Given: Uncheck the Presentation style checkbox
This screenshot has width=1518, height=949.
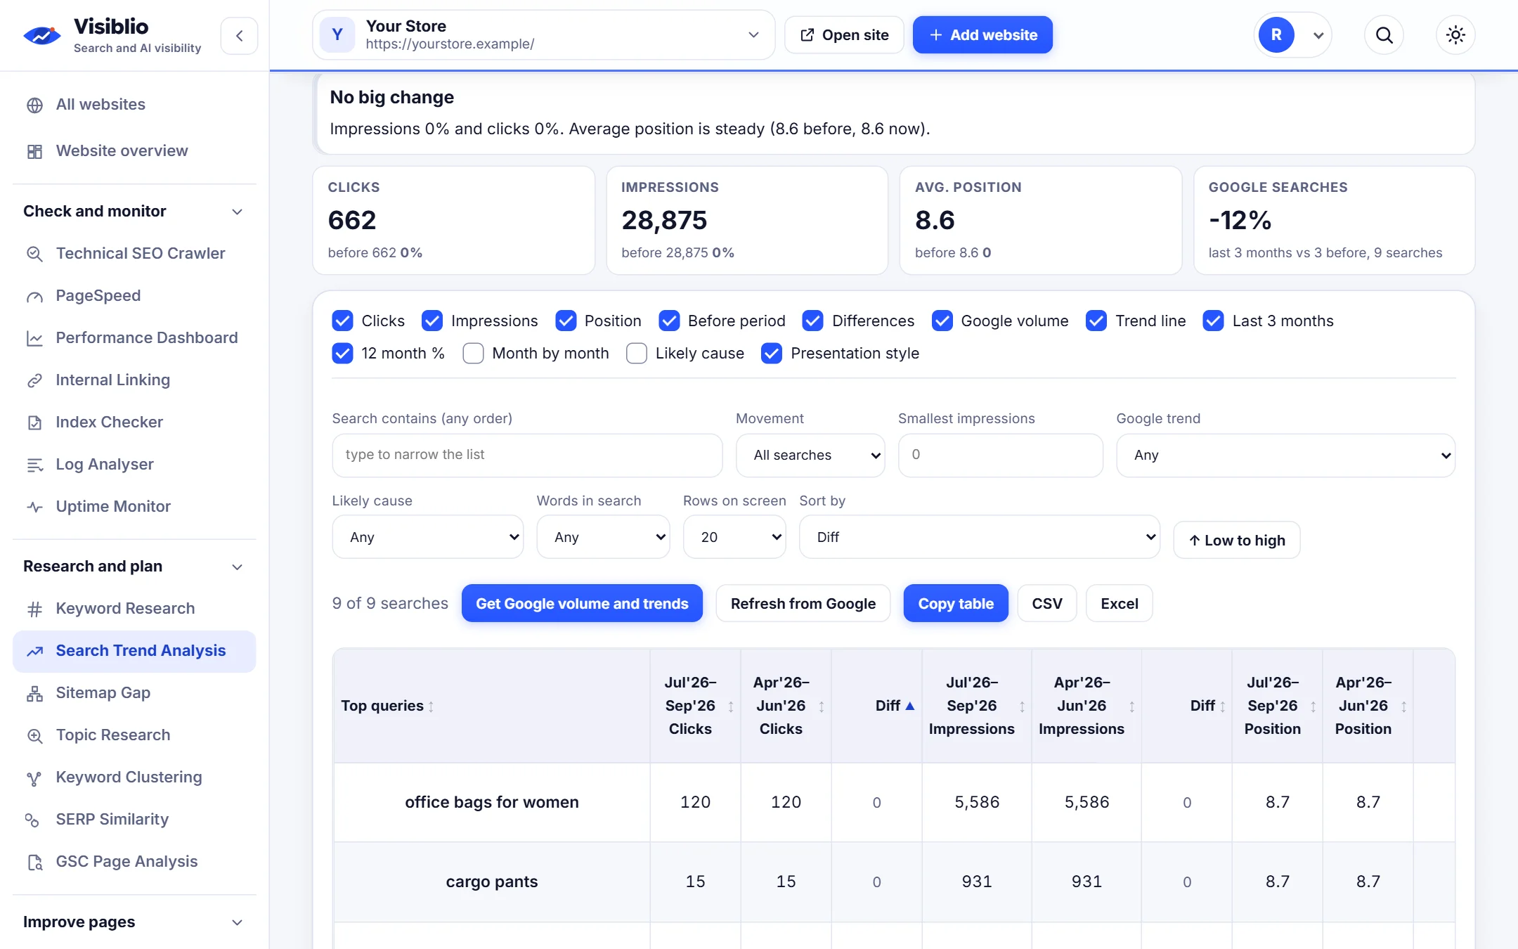Looking at the screenshot, I should (772, 354).
